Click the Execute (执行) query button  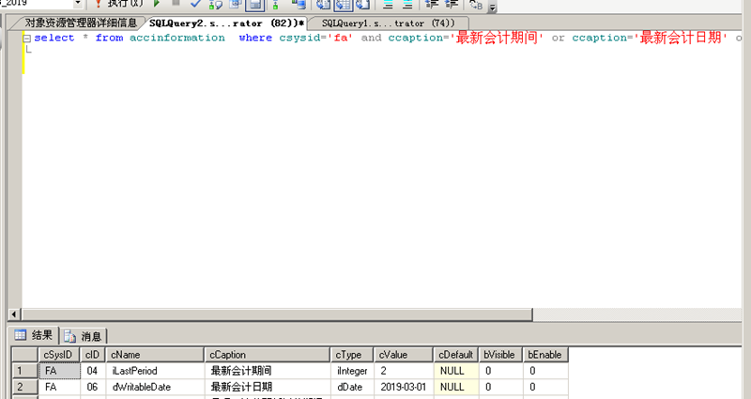coord(118,4)
